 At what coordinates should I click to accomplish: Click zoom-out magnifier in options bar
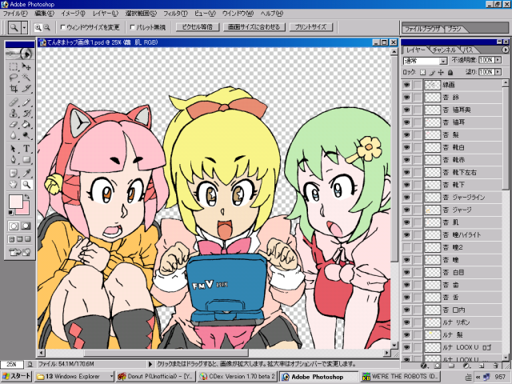47,28
